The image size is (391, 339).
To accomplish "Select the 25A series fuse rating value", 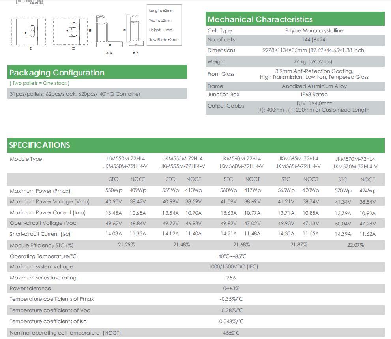I will click(231, 278).
